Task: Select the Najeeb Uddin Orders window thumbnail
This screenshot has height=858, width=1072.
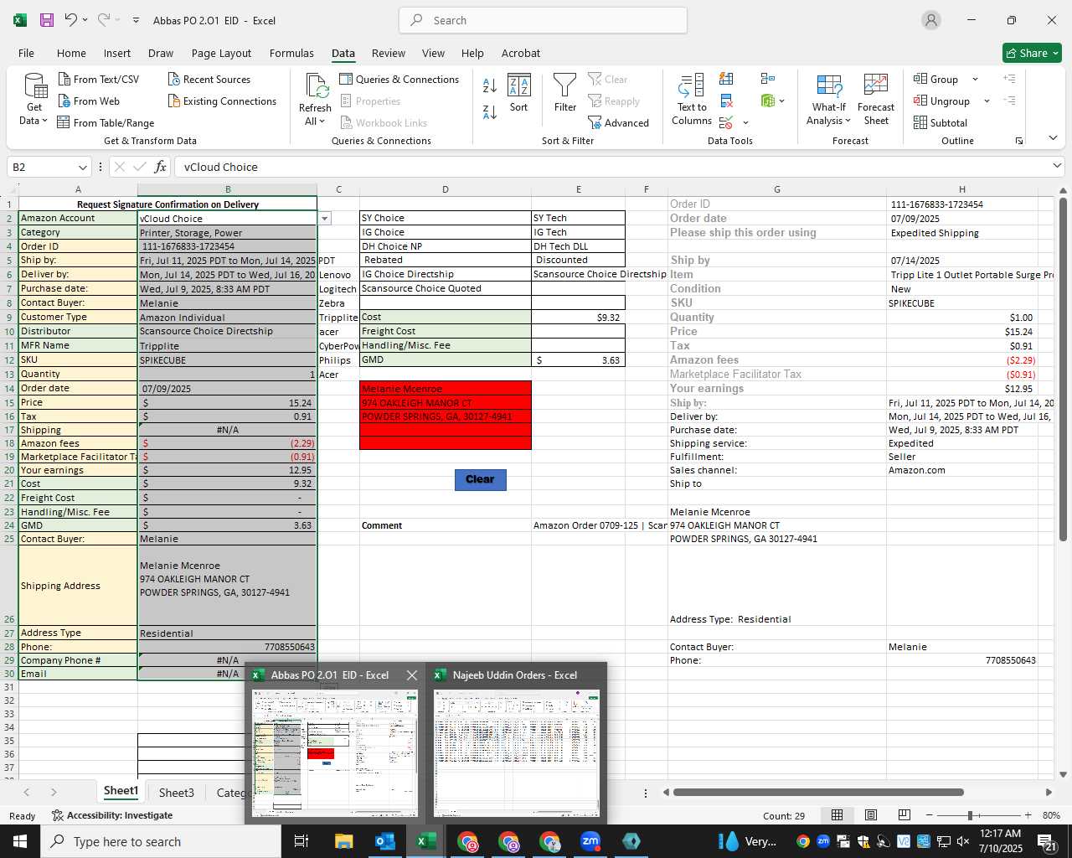Action: [x=517, y=752]
